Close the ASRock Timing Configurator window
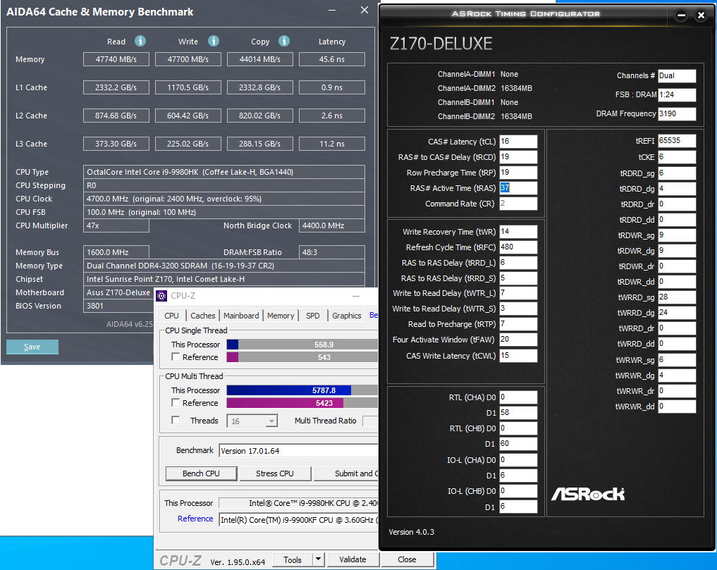This screenshot has width=717, height=570. 701,16
